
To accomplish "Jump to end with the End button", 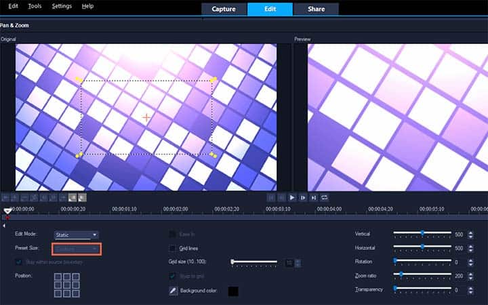I will 313,198.
